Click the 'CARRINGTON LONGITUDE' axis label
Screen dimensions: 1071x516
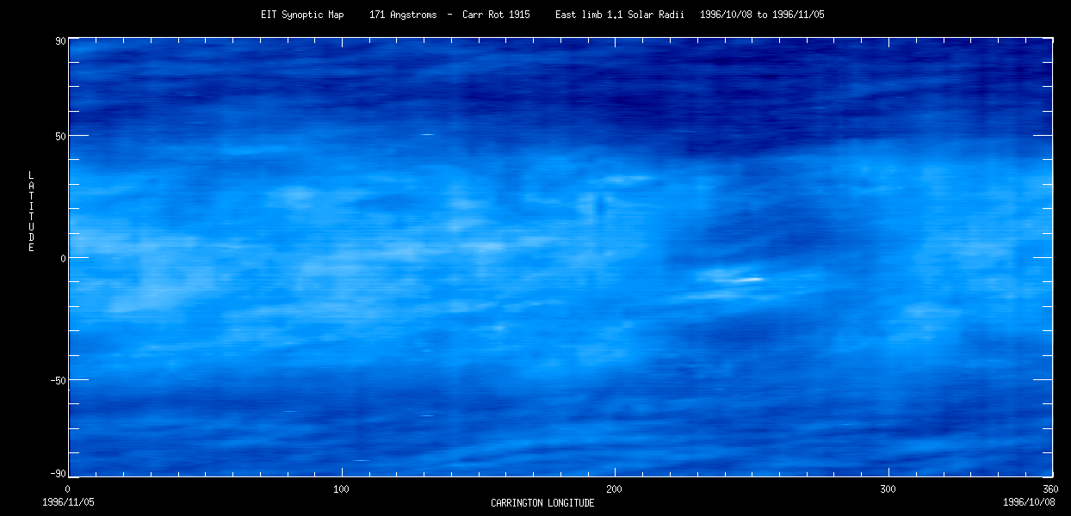[x=542, y=502]
